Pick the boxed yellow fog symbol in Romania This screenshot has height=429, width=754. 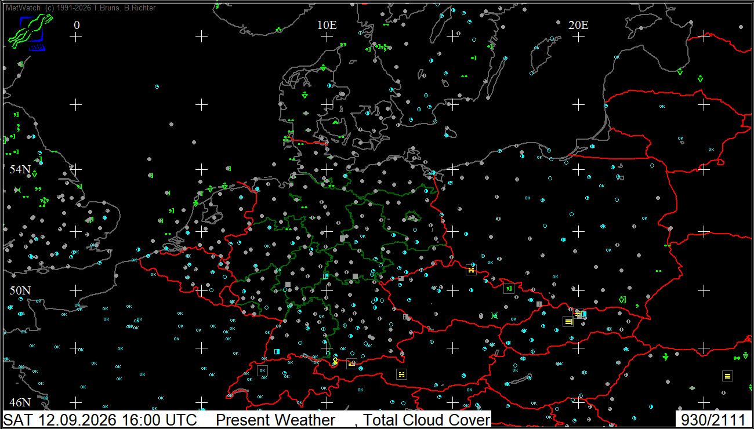click(727, 376)
